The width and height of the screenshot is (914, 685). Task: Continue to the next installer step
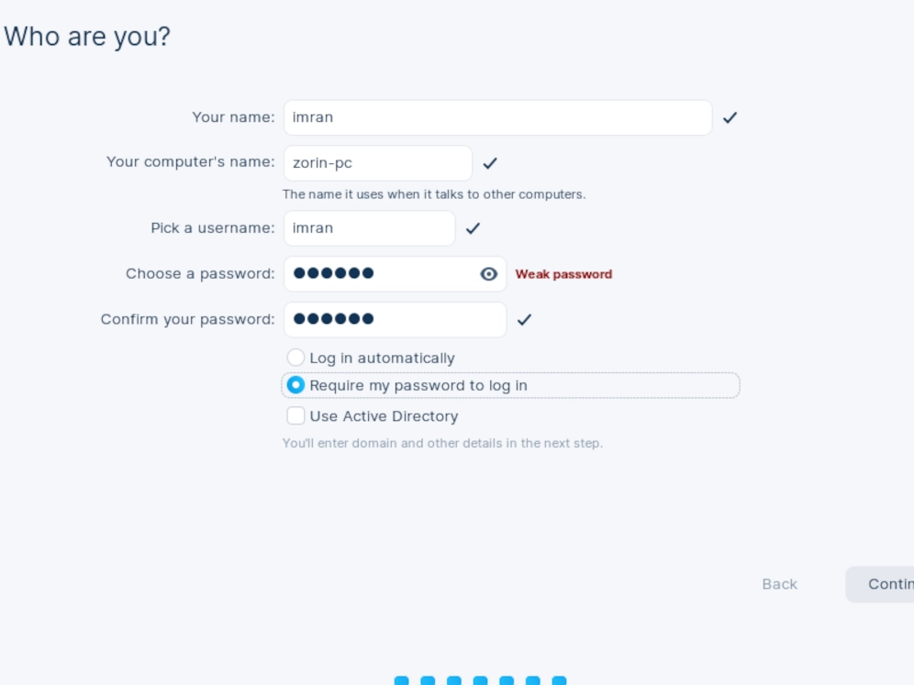tap(880, 584)
